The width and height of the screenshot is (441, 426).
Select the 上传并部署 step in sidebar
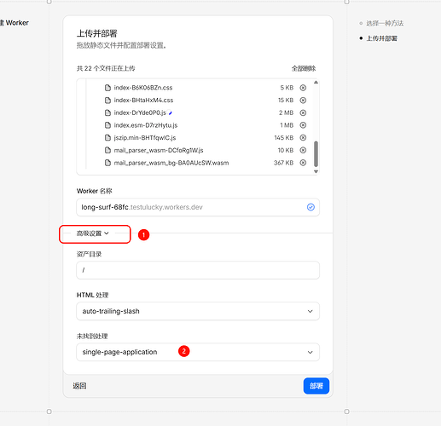(382, 38)
